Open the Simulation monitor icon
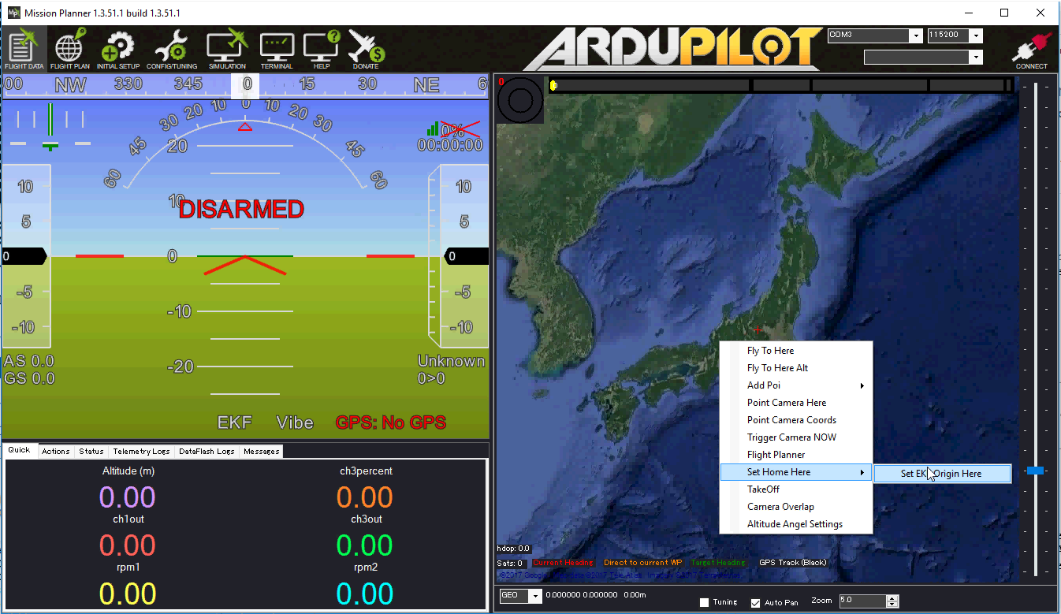 coord(227,47)
